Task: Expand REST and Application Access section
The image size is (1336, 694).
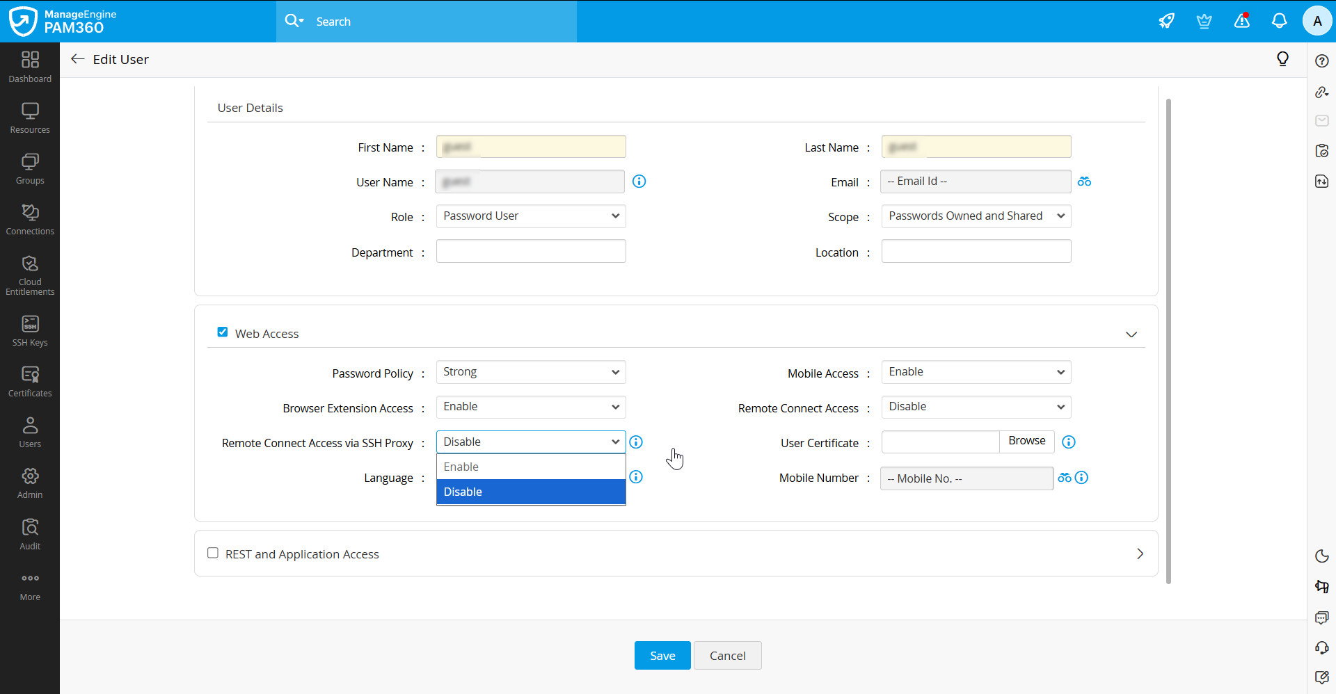Action: coord(1140,554)
